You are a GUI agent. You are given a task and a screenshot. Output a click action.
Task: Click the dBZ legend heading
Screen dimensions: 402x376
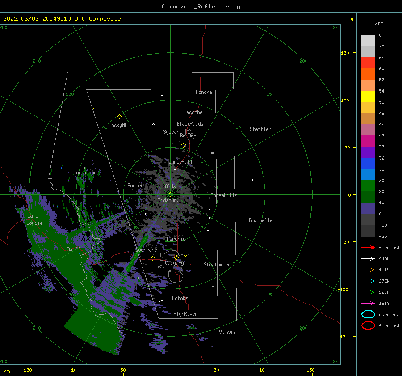pyautogui.click(x=379, y=24)
